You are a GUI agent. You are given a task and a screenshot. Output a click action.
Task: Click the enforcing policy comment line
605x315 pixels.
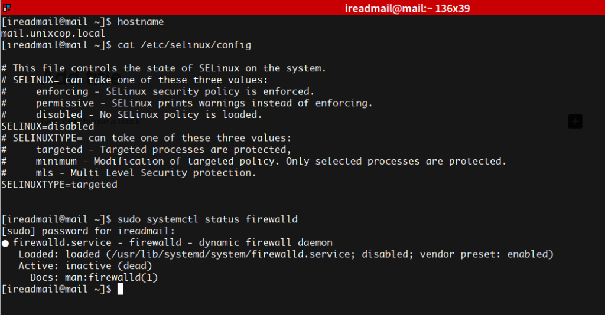point(158,91)
